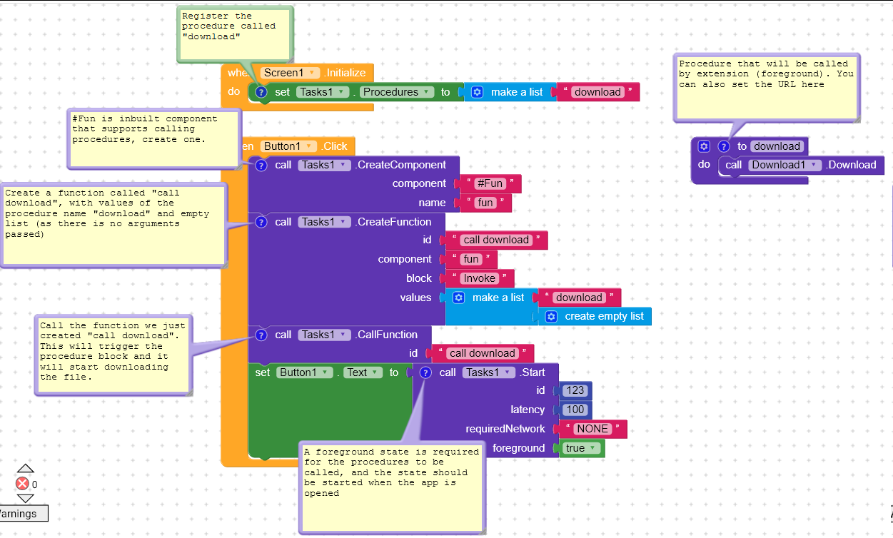
Task: Click the 'foreground' parameter label
Action: (518, 448)
